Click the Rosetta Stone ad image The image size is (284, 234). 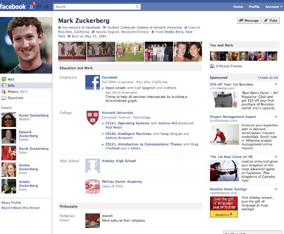tap(224, 207)
